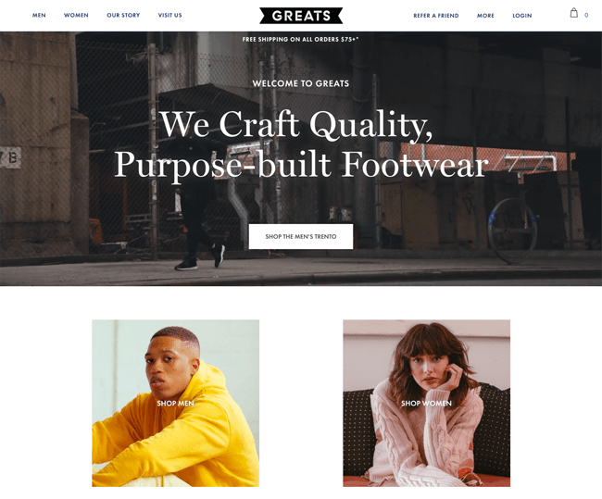Click the WELCOME TO GREATS text

coord(301,83)
